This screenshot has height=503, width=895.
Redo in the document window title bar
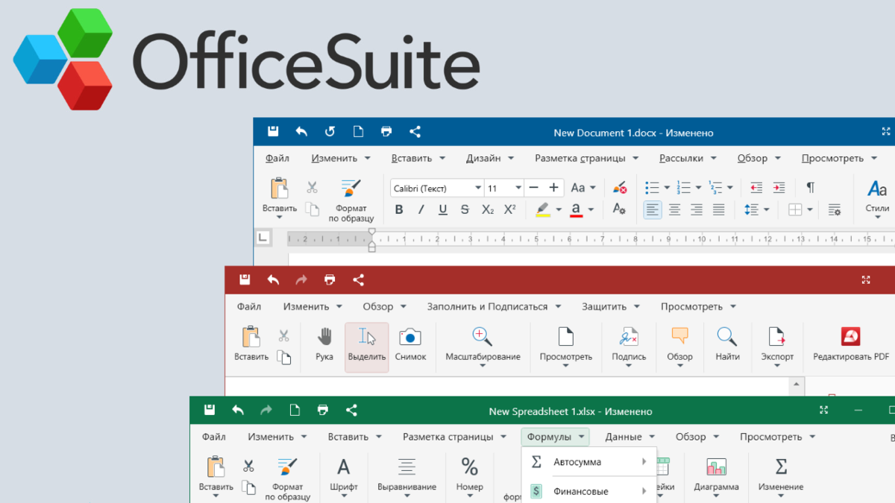coord(330,132)
